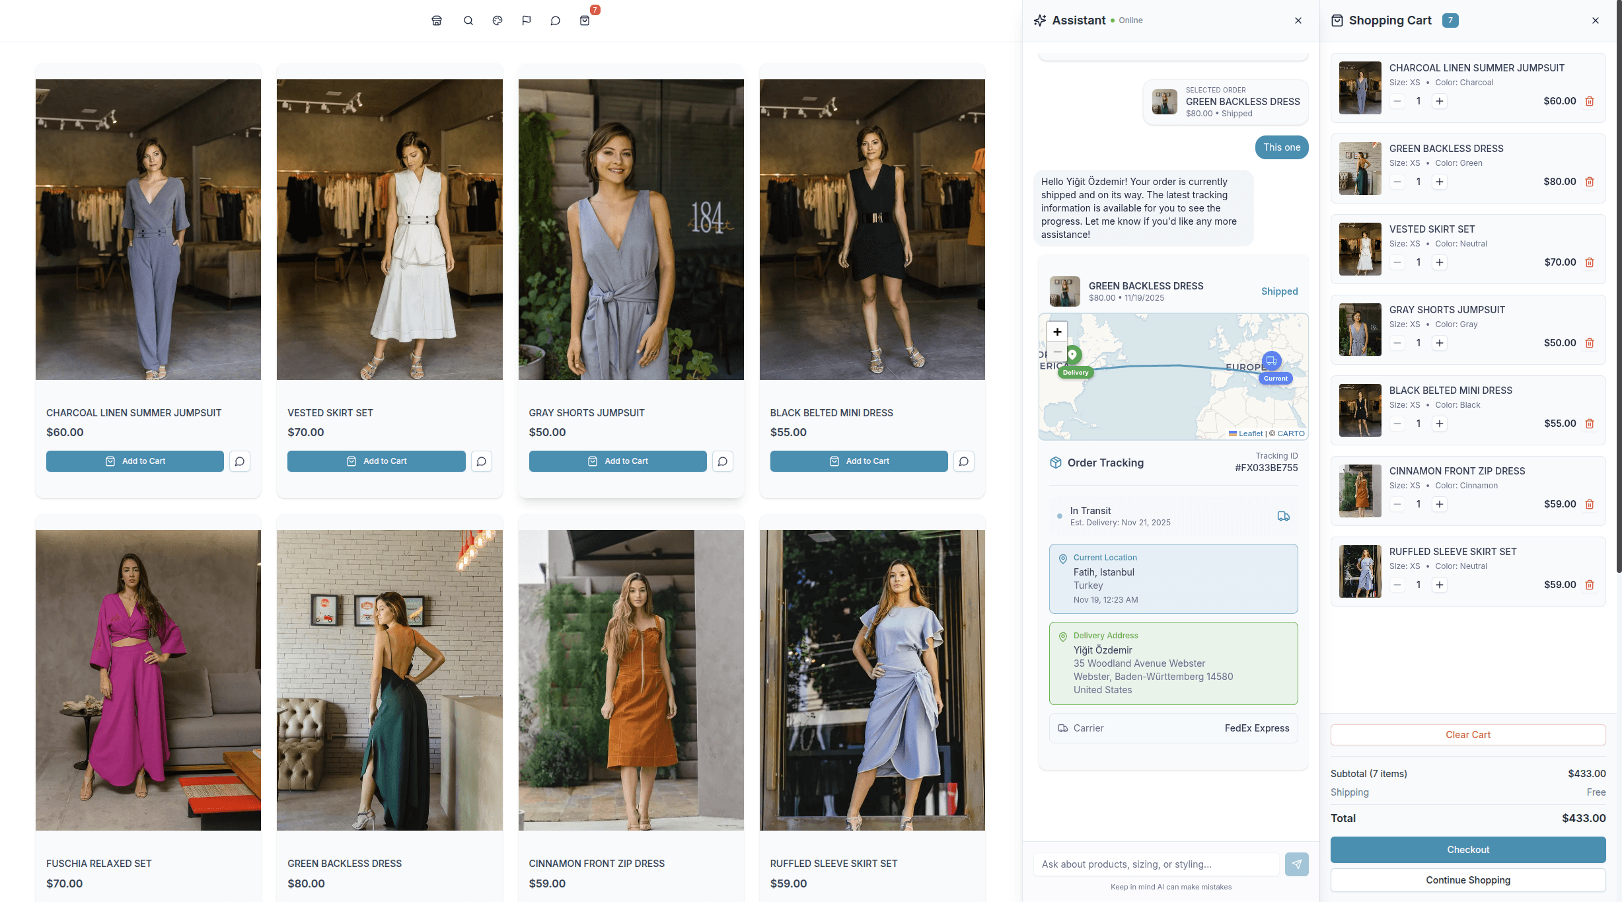Click the truck icon next to In Transit

(1284, 516)
